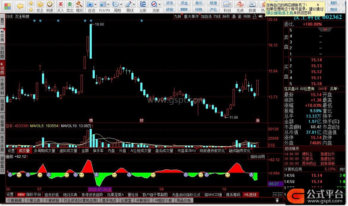Click the 指标说明 indicator description button
Image resolution: width=348 pixels, height=206 pixels.
click(x=257, y=157)
